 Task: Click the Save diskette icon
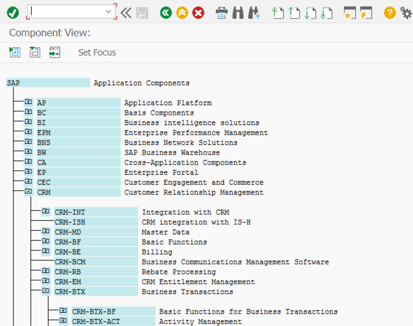pos(142,12)
